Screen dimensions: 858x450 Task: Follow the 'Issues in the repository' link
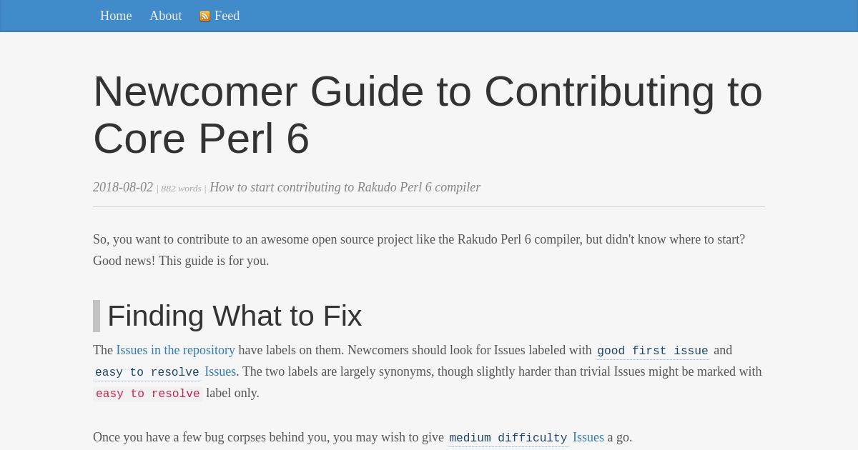[175, 350]
